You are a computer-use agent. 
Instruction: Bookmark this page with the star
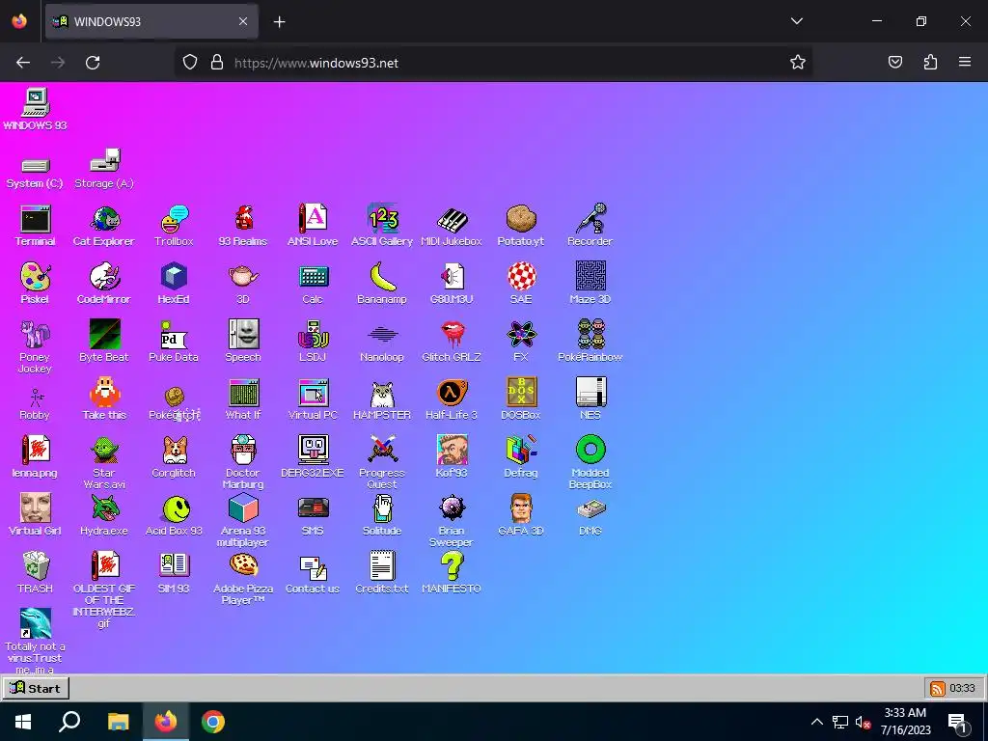coord(798,63)
